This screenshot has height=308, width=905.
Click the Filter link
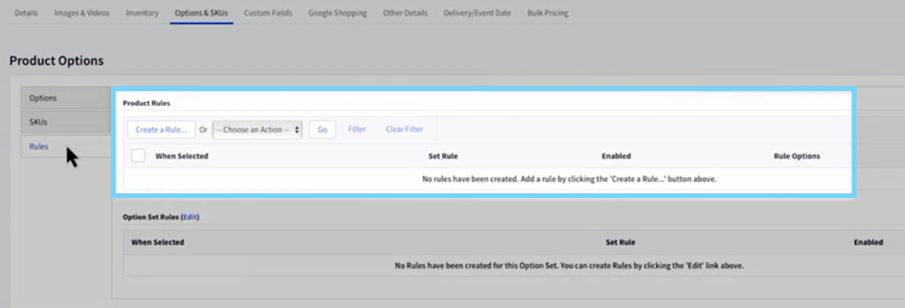click(357, 129)
